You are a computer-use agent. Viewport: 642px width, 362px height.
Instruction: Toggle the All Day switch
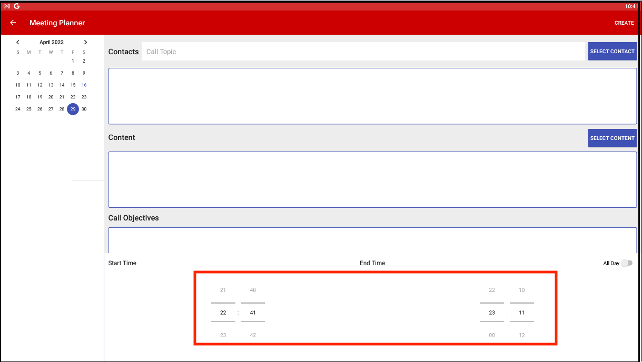tap(626, 263)
